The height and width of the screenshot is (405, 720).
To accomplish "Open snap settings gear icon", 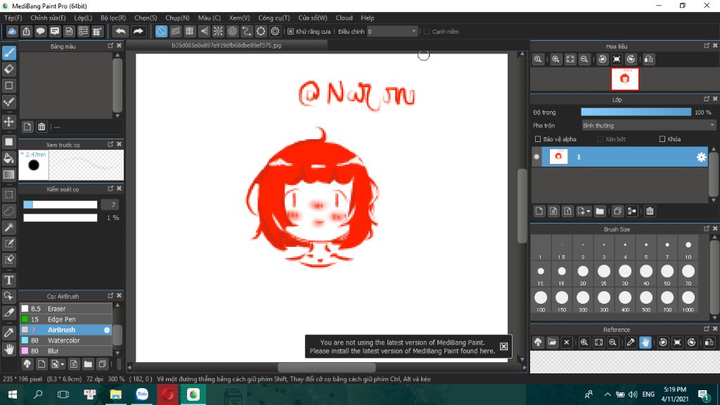I will [275, 31].
